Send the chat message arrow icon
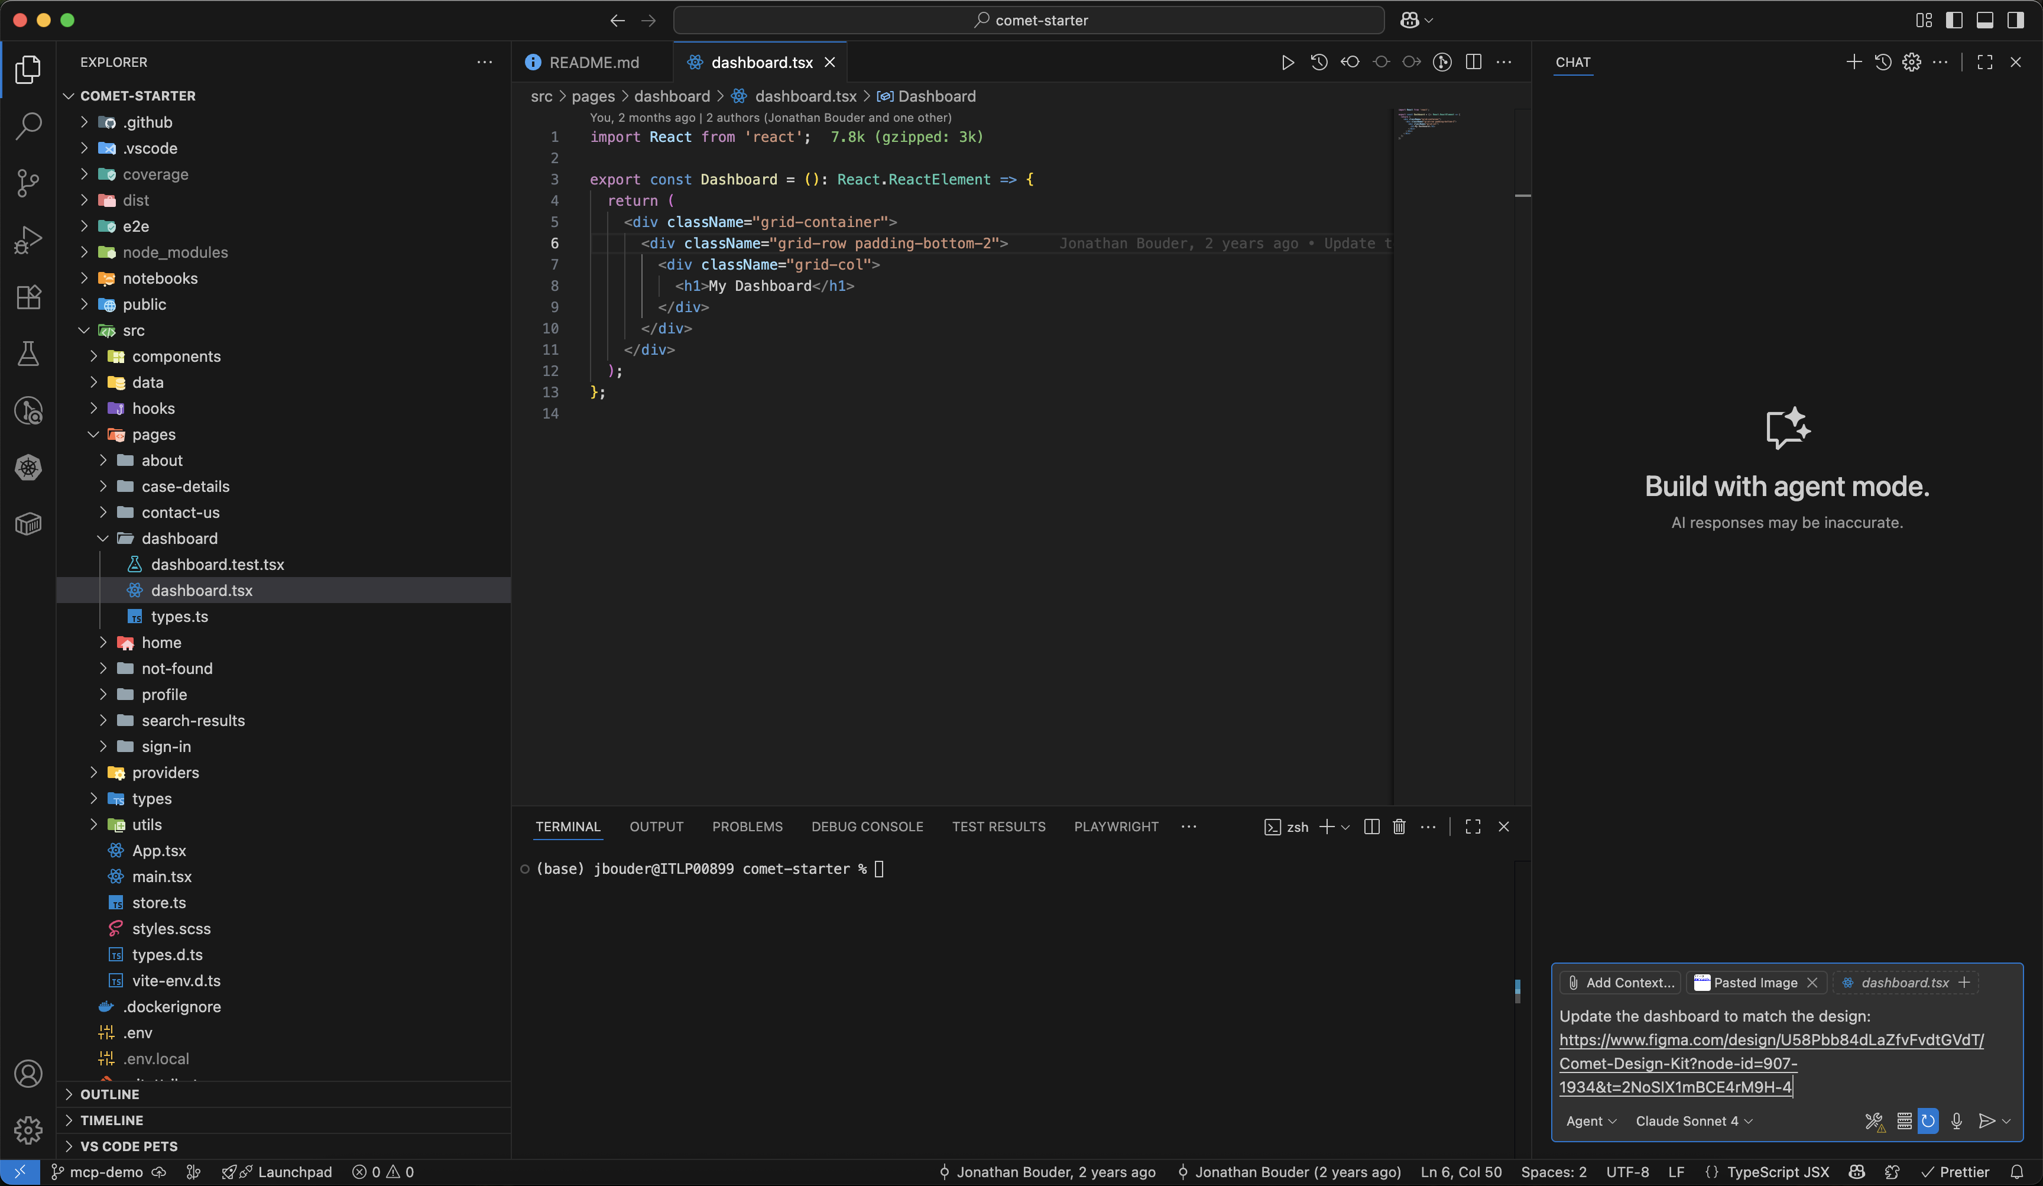This screenshot has height=1186, width=2043. (x=1986, y=1121)
